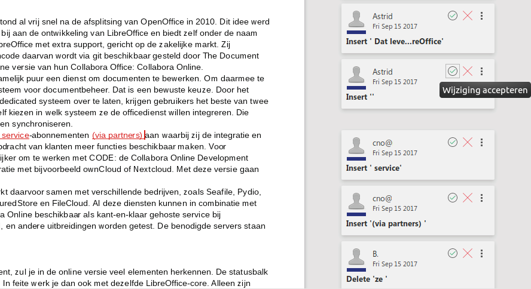Viewport: 531px width, 289px height.
Task: Click the highlighted accept checkmark on Astrid's empty Insert ''
Action: pyautogui.click(x=453, y=71)
